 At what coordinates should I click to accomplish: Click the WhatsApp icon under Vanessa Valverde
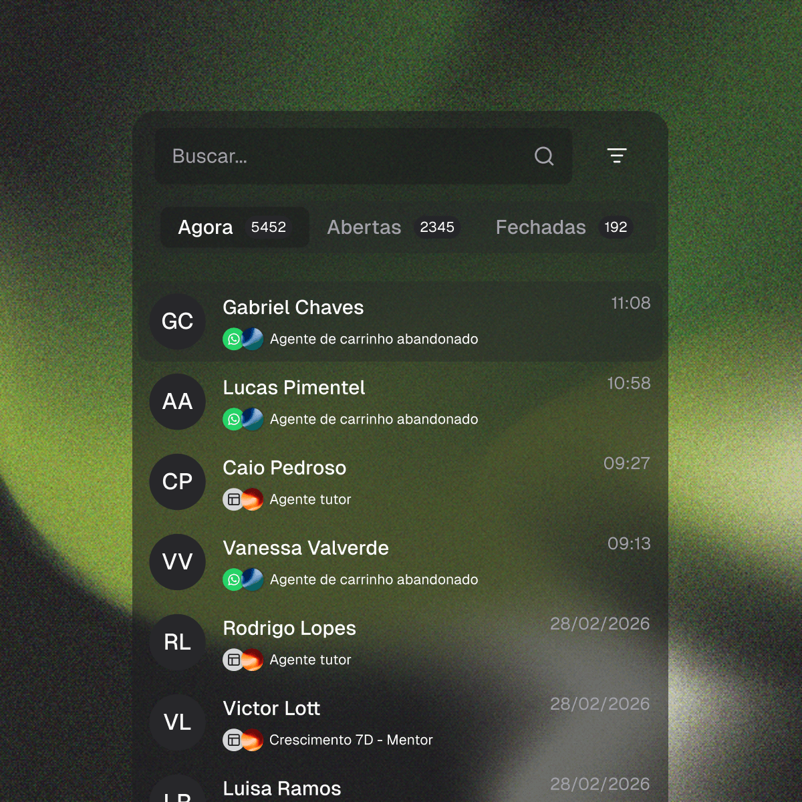coord(233,579)
